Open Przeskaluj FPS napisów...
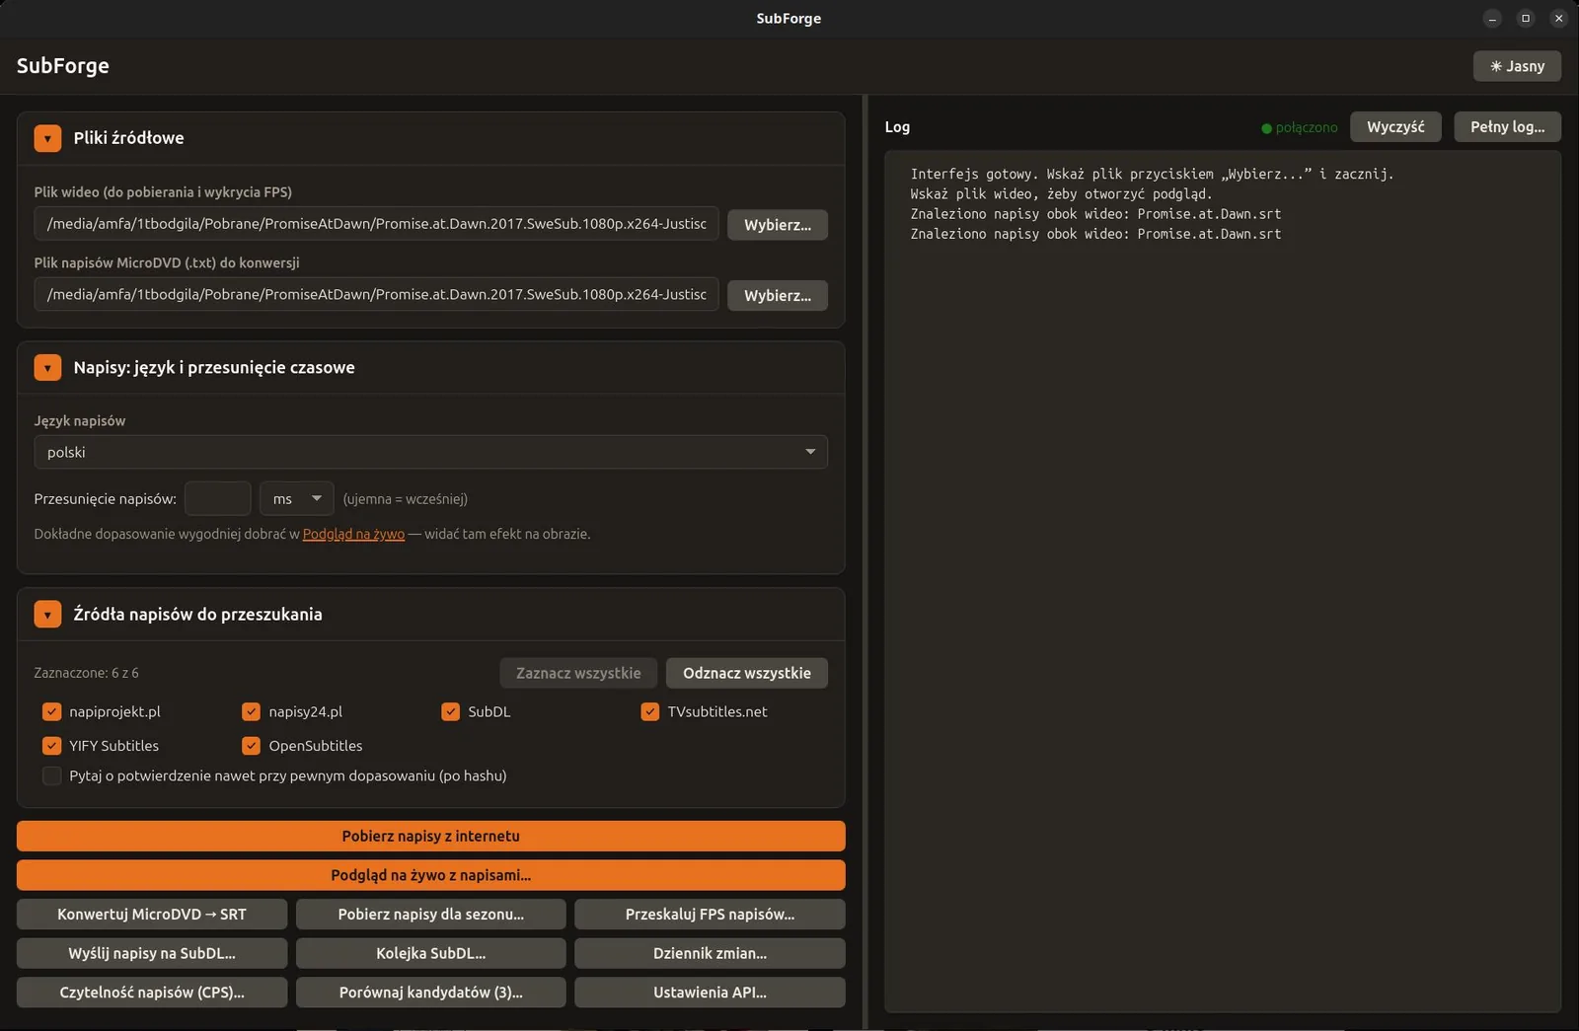Viewport: 1579px width, 1031px height. click(710, 914)
